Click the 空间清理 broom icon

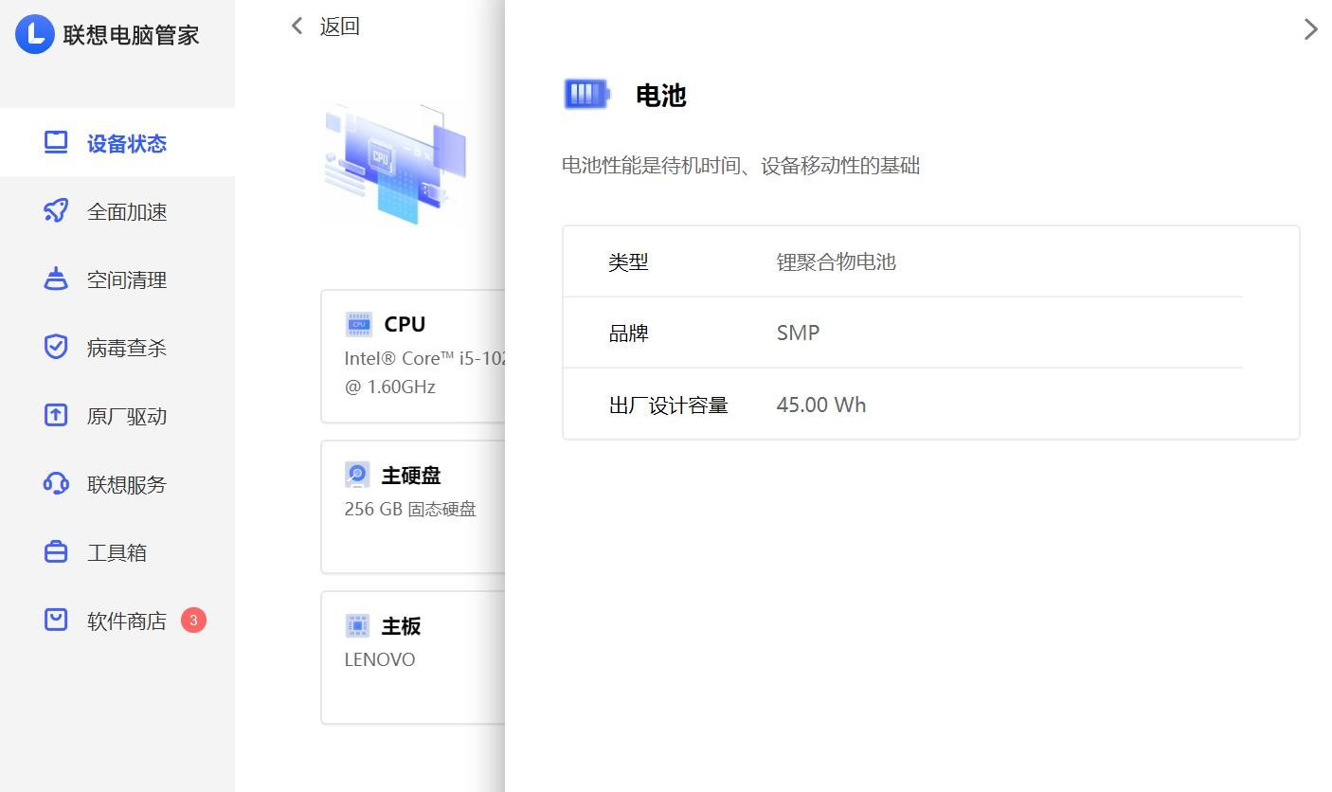[x=56, y=279]
